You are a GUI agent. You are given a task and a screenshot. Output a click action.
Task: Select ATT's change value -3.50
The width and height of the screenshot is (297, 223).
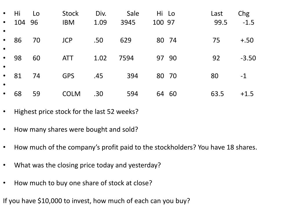click(248, 58)
